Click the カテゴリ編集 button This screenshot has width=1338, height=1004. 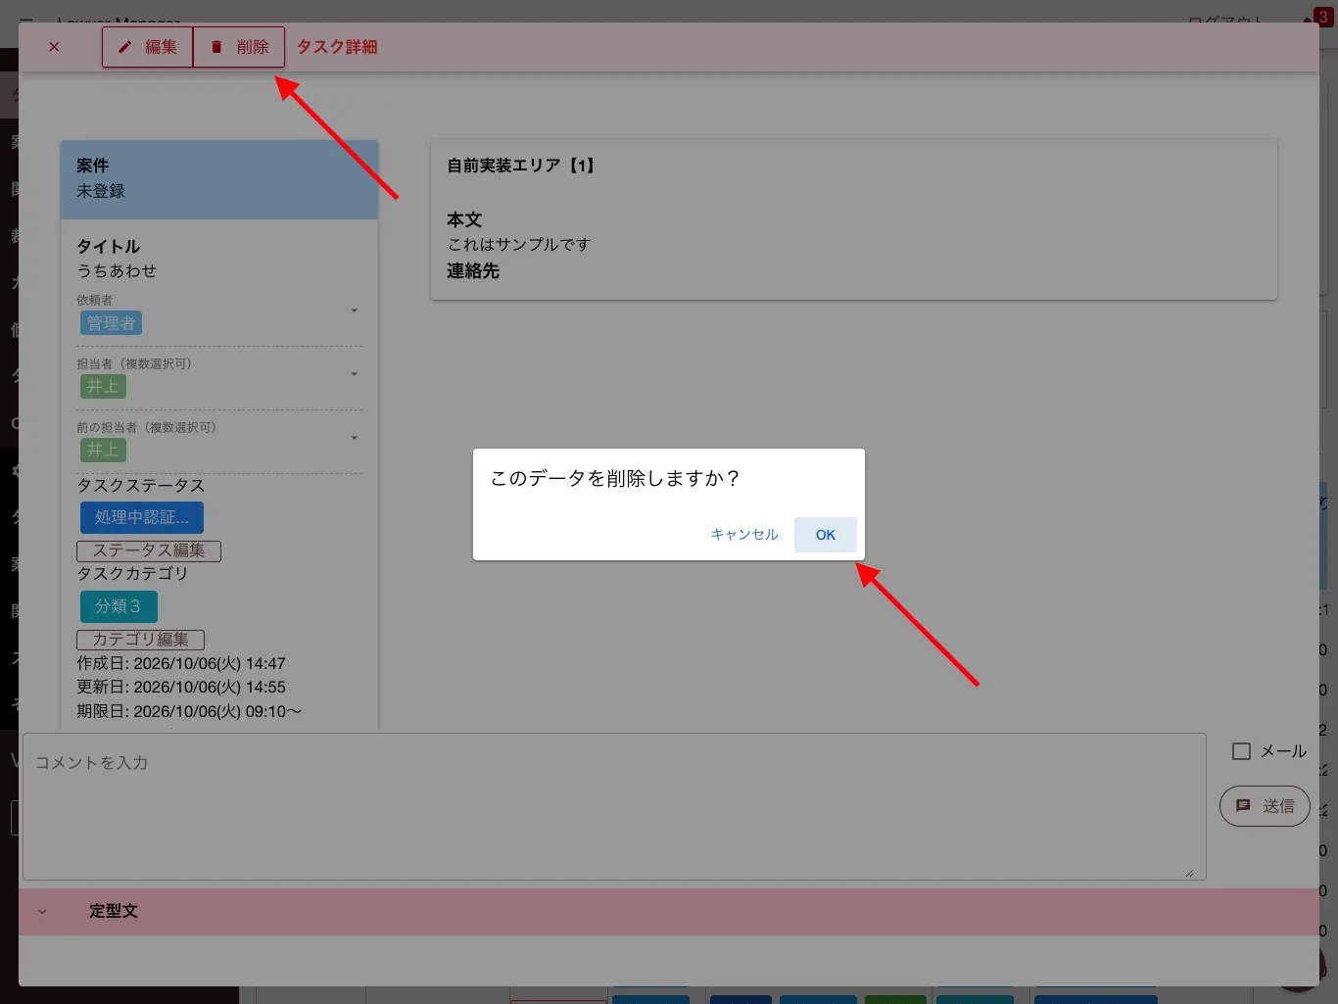pyautogui.click(x=140, y=640)
